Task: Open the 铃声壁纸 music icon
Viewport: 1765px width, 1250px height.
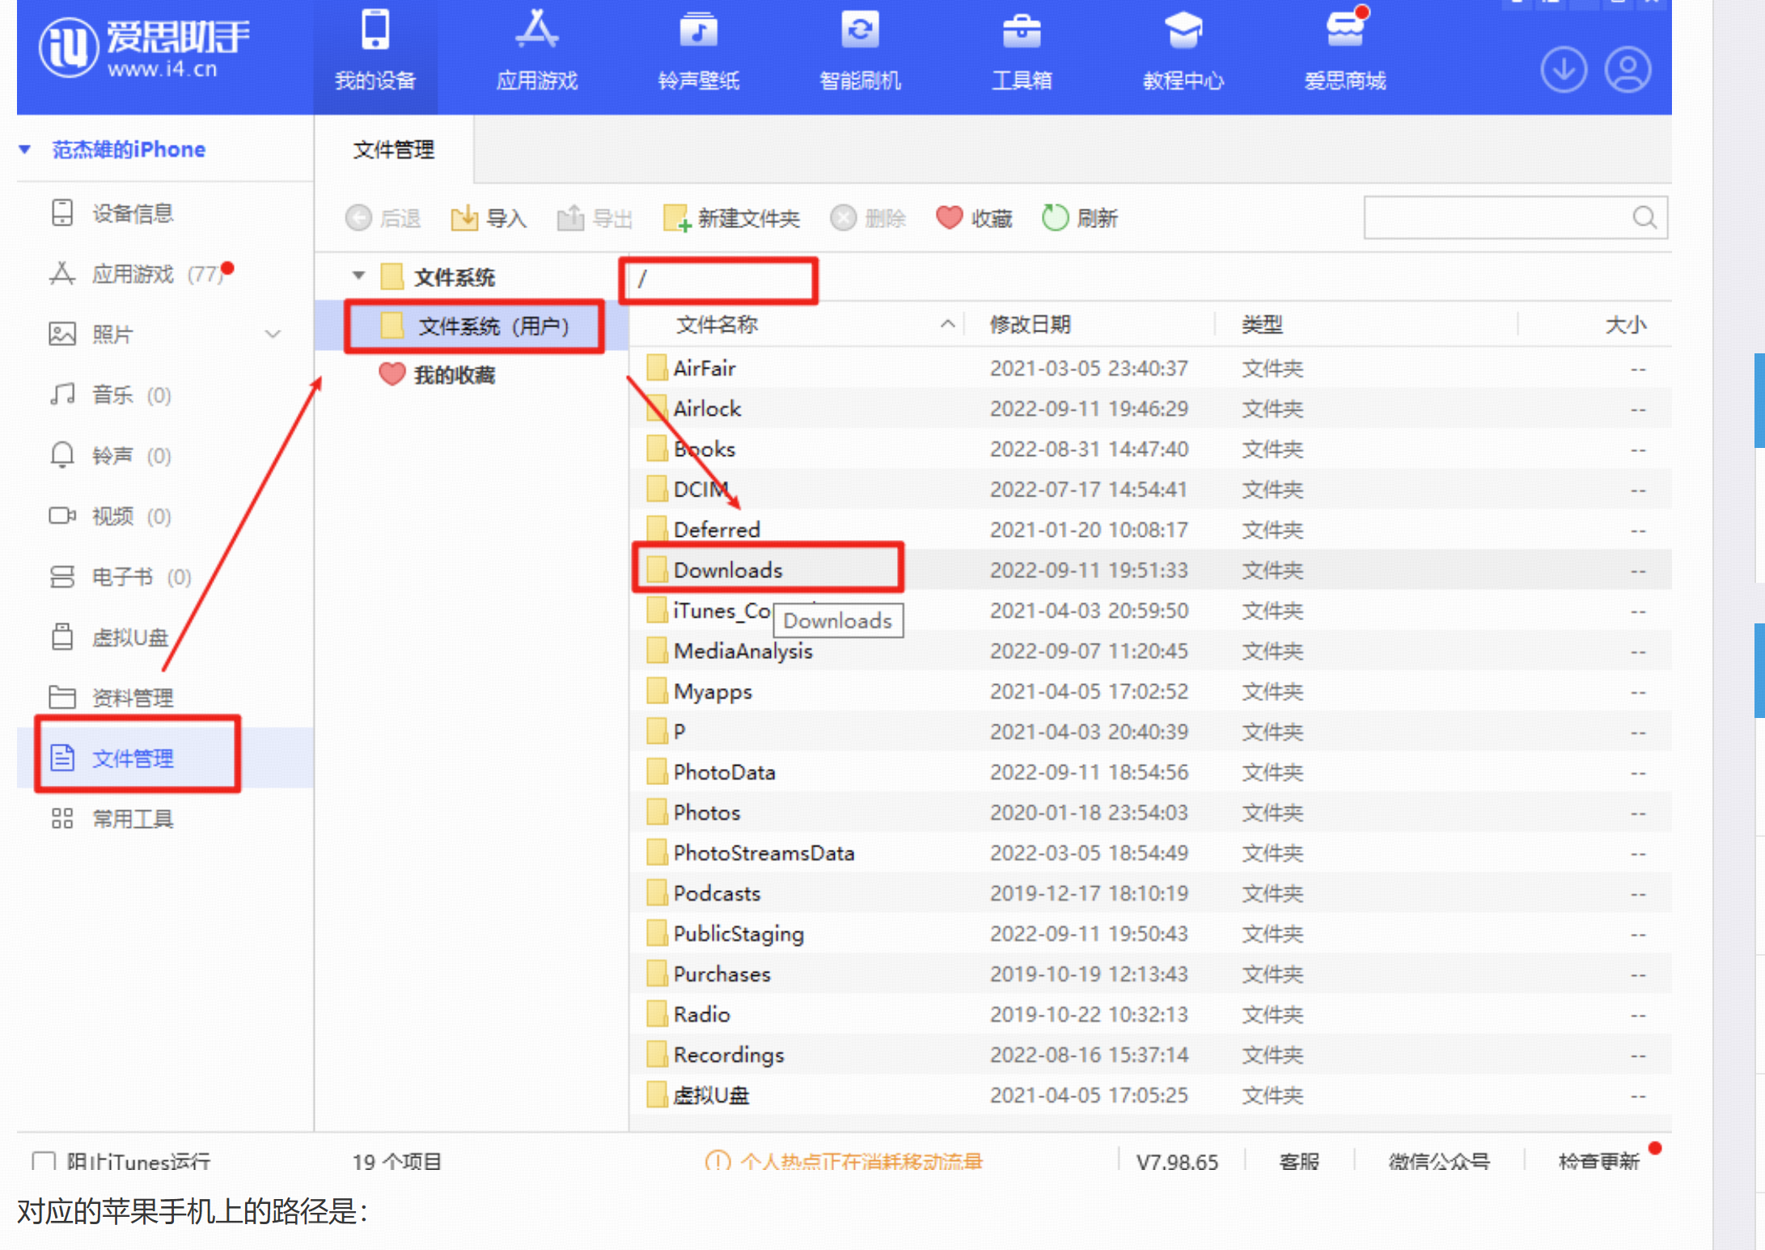Action: click(698, 31)
